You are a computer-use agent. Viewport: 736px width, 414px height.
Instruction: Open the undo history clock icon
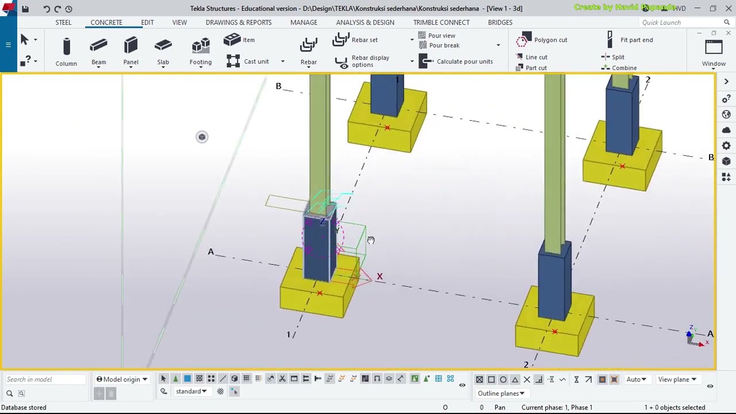[68, 9]
